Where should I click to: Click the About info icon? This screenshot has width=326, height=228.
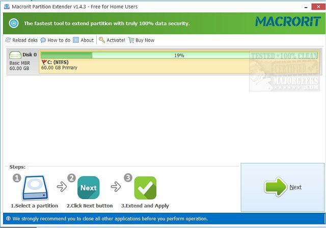pos(76,40)
